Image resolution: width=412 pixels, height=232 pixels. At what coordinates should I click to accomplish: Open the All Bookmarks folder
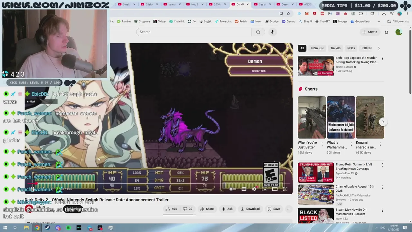[x=398, y=22]
